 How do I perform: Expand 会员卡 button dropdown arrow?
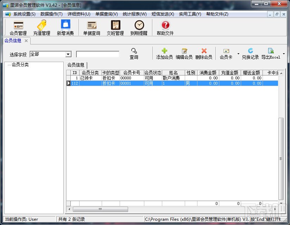pos(238,54)
